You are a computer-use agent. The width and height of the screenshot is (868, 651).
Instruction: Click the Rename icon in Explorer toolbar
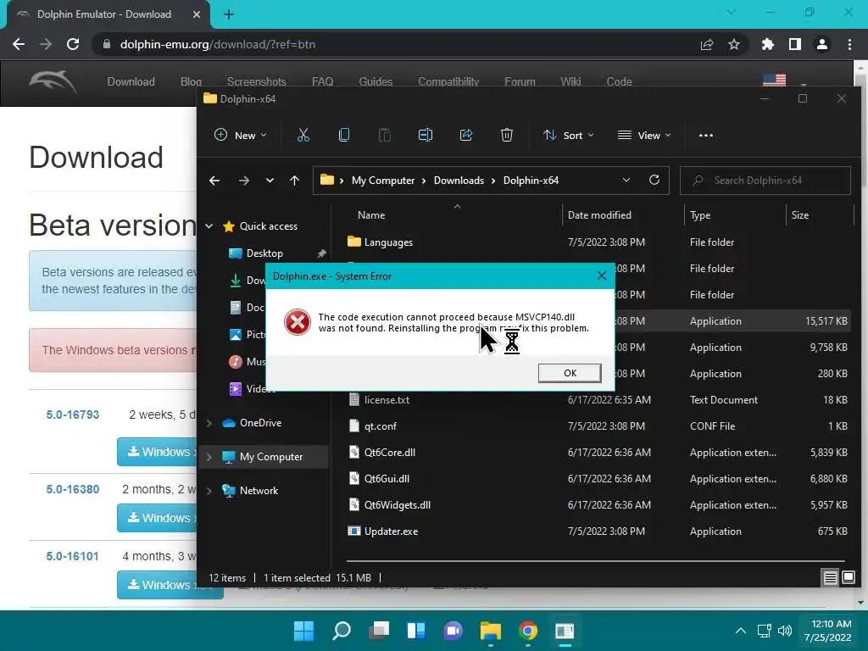pyautogui.click(x=426, y=135)
